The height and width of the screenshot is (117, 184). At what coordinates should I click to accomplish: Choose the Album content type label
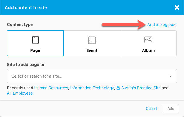(148, 50)
